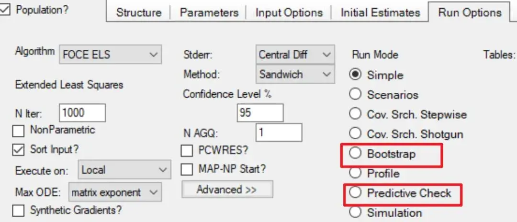Uncheck the Sort Input? checkbox
This screenshot has height=222, width=517.
tap(19, 150)
